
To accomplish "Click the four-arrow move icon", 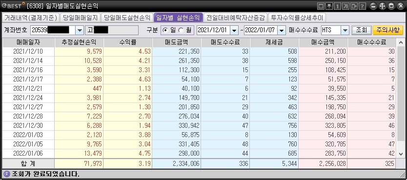I will (x=382, y=6).
